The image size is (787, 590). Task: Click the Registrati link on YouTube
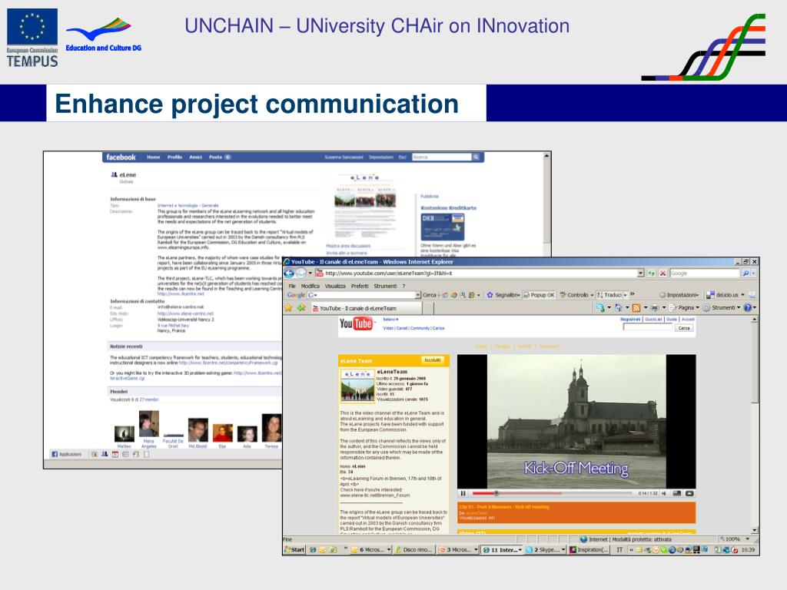(630, 320)
